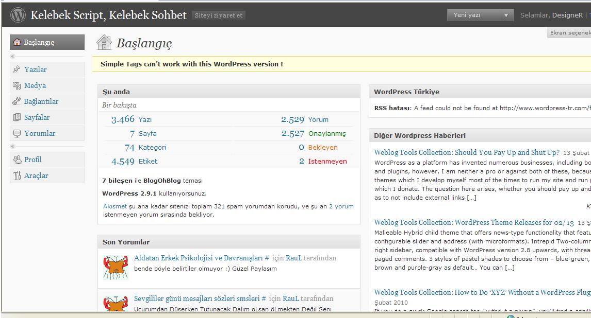Click the 2.529 comments count
591x318 pixels.
pos(292,119)
